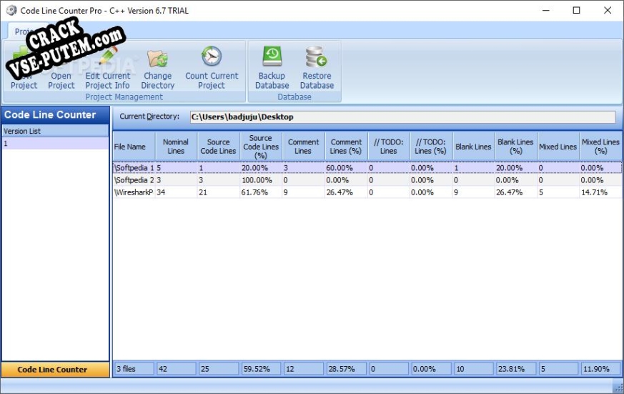Minimize the application window

click(546, 10)
